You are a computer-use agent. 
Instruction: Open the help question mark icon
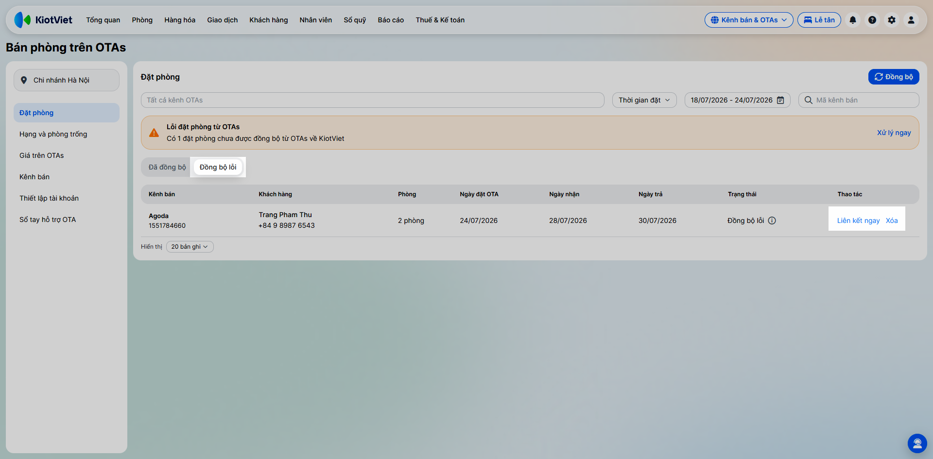872,20
